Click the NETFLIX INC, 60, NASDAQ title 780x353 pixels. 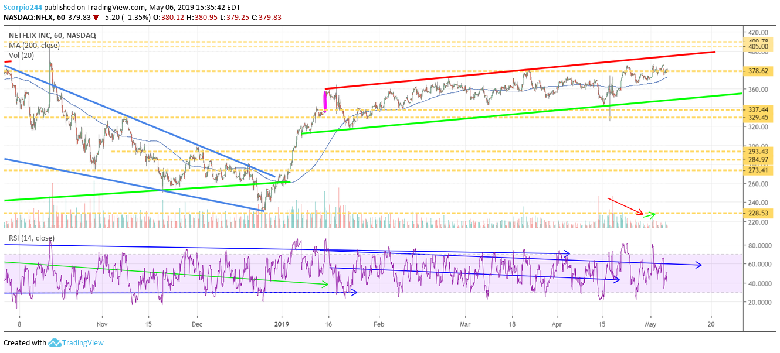pos(52,36)
